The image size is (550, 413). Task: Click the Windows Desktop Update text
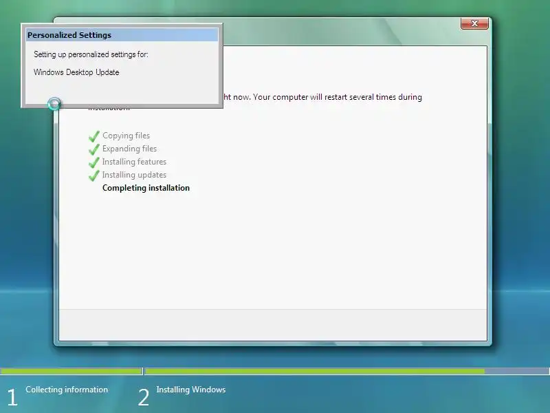pyautogui.click(x=76, y=72)
